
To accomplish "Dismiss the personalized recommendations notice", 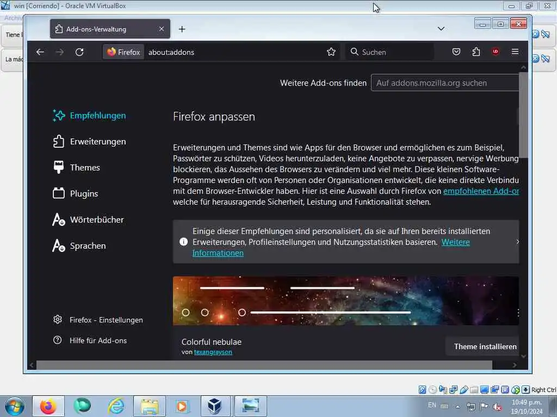I will [x=518, y=242].
